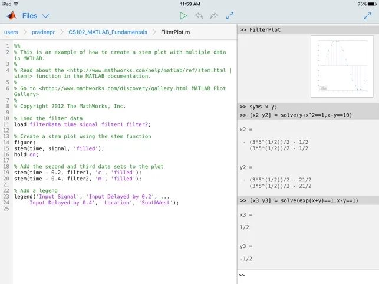This screenshot has width=379, height=284.
Task: Expand the editor pane to full screen
Action: [x=230, y=16]
